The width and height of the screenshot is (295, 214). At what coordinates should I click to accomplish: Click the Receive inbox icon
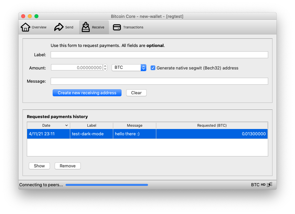[86, 27]
